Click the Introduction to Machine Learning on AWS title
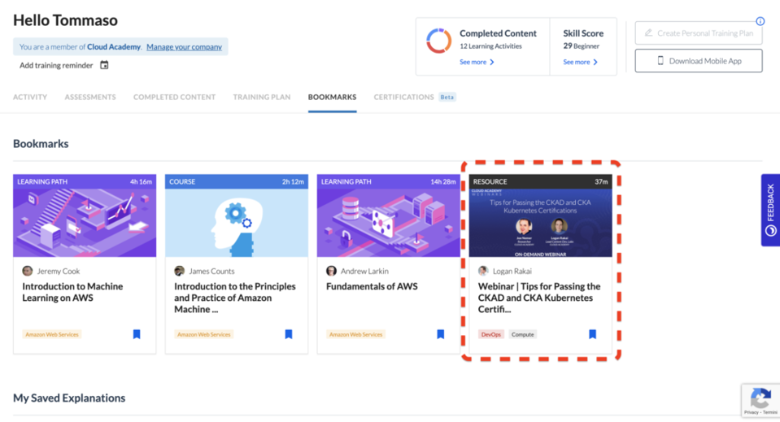The image size is (780, 422). pos(72,292)
